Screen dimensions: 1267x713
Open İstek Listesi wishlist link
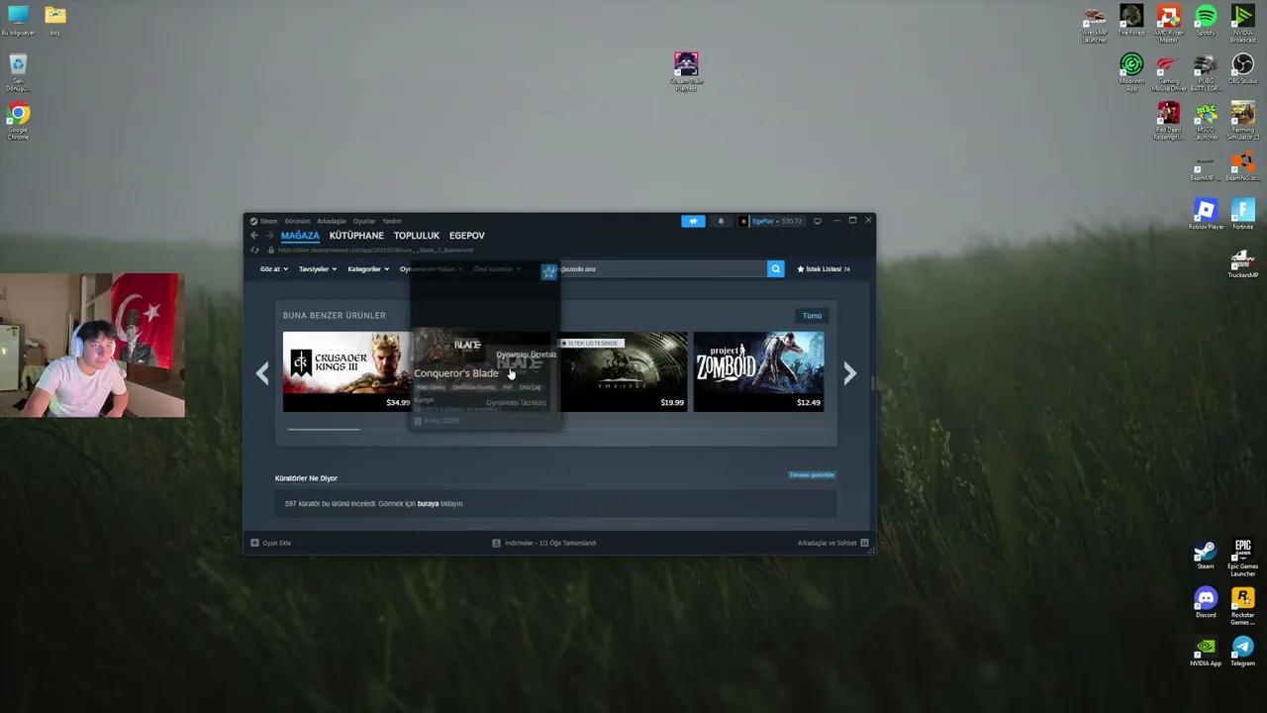(824, 269)
